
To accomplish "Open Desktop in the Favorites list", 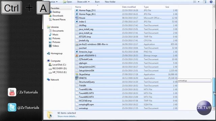I will click(56, 12).
